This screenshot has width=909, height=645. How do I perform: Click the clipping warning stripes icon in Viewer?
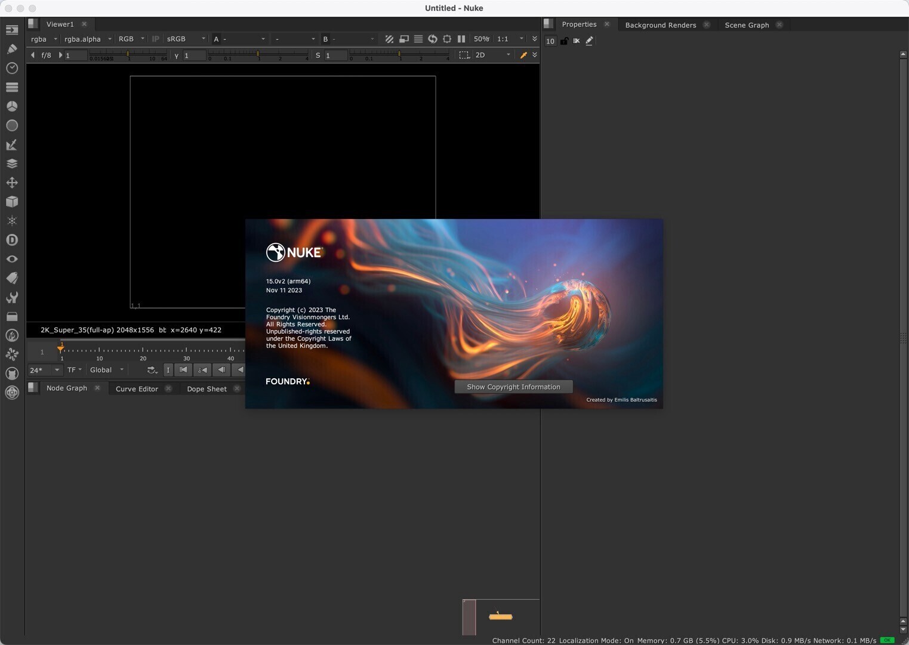coord(389,39)
